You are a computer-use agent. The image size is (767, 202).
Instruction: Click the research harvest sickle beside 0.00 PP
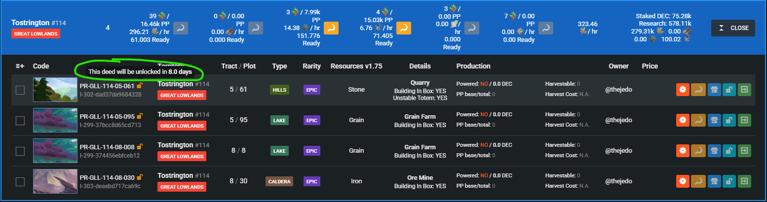click(472, 28)
